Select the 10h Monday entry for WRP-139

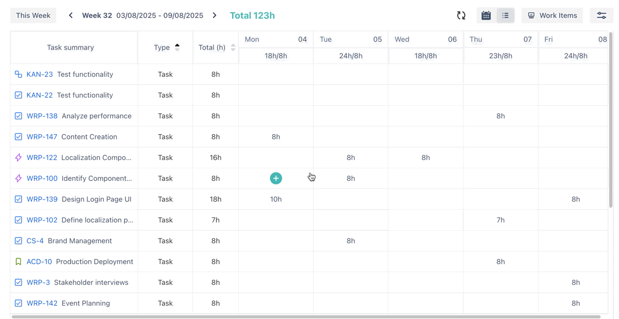click(x=276, y=199)
